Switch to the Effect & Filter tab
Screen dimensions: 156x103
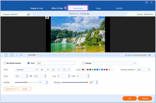[x=57, y=8]
